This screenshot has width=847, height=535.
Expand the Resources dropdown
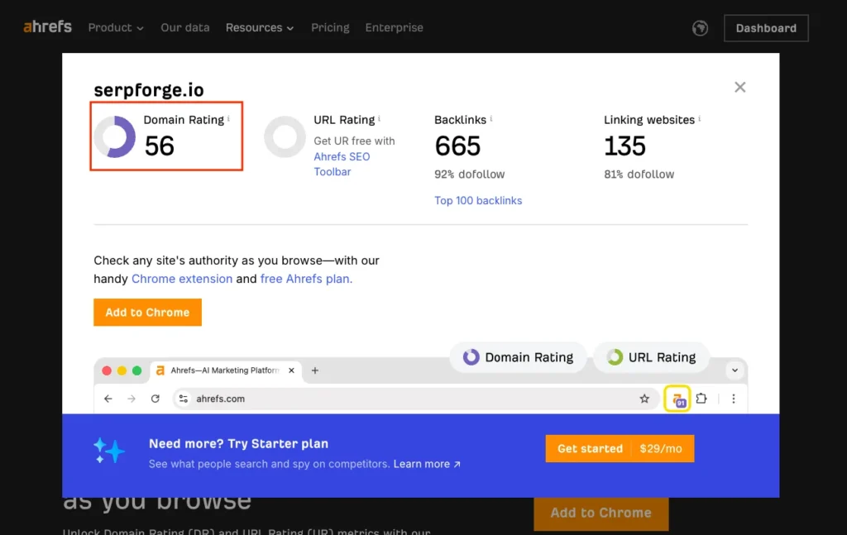click(x=259, y=27)
